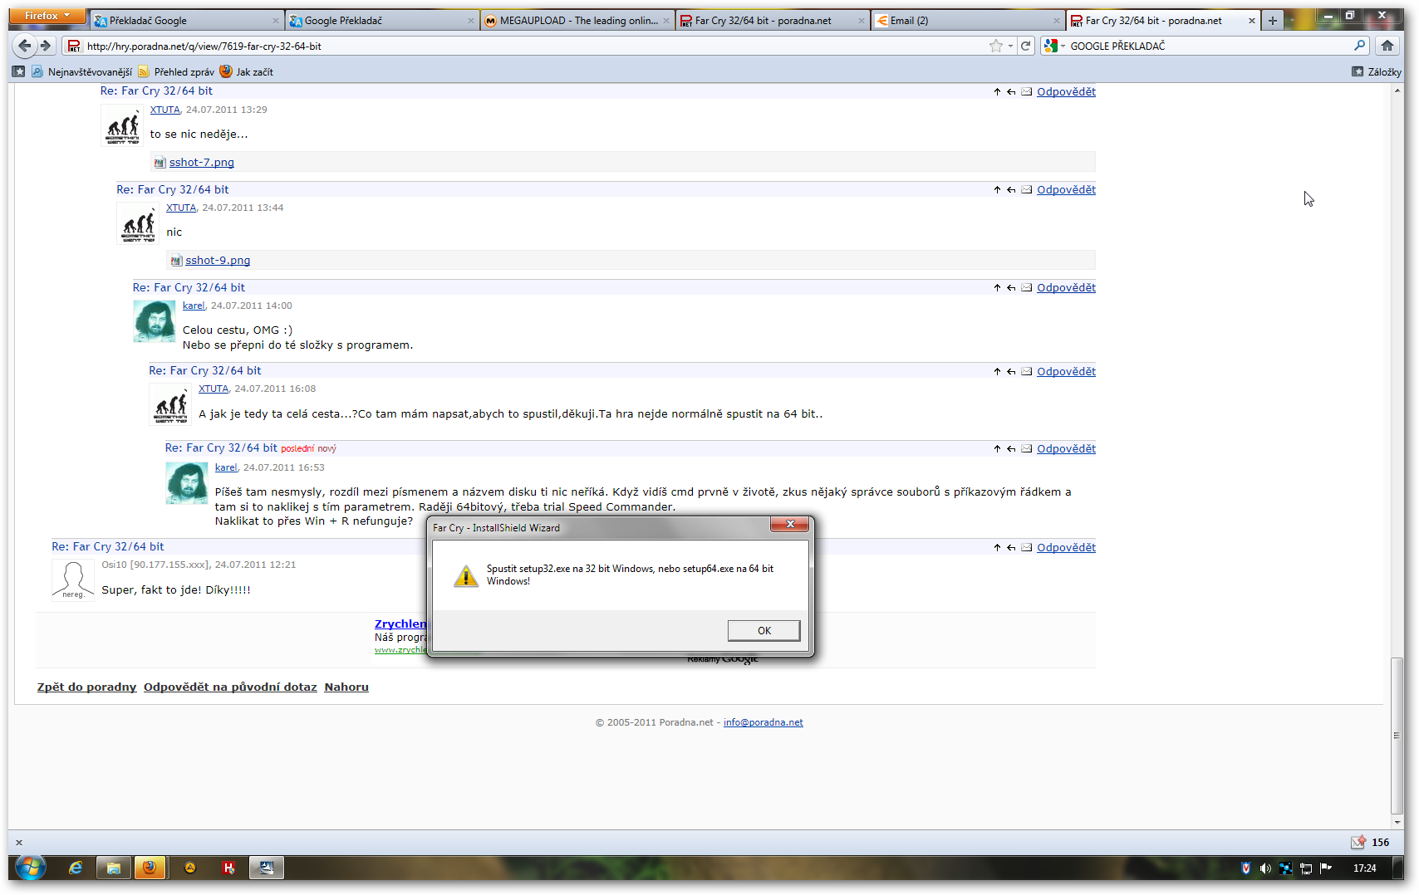Open Internet Explorer from the taskbar
The image size is (1419, 895).
pyautogui.click(x=76, y=868)
